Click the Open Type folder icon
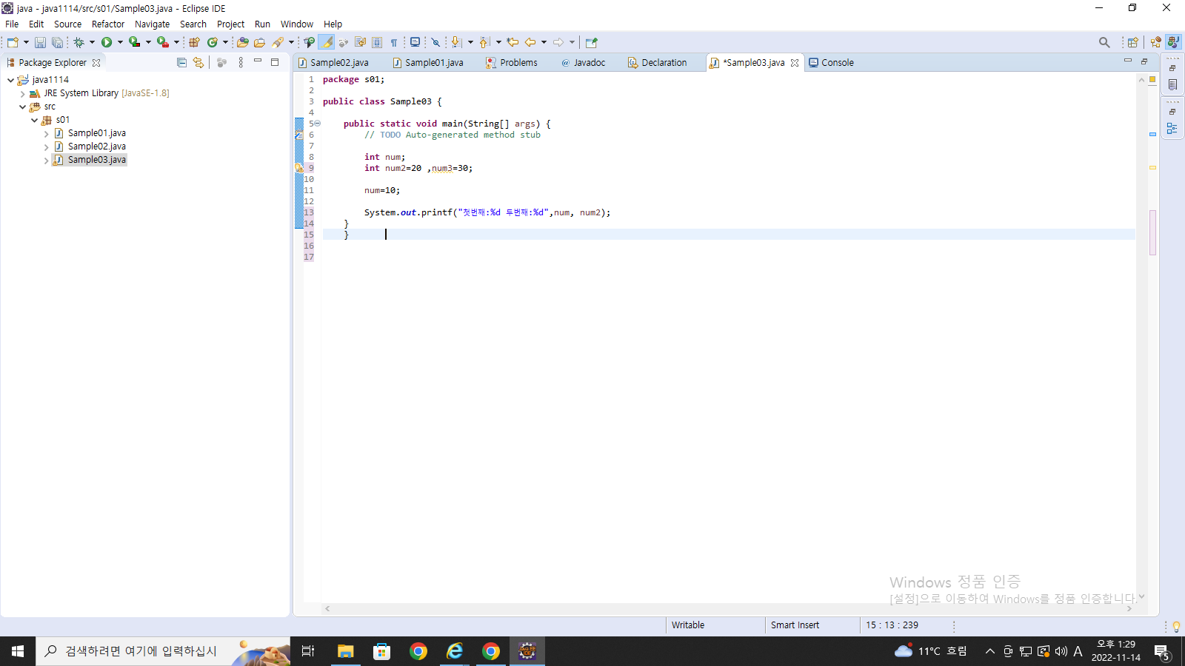Screen dimensions: 1185x666 tap(242, 42)
